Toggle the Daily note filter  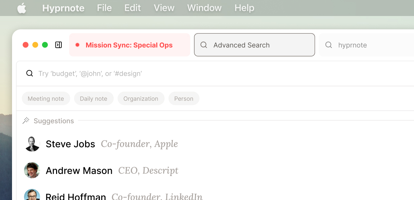tap(94, 98)
